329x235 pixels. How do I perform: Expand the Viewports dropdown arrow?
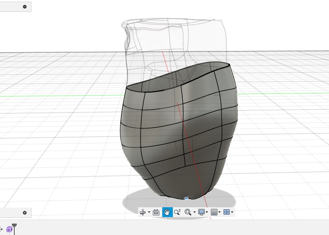(x=232, y=212)
